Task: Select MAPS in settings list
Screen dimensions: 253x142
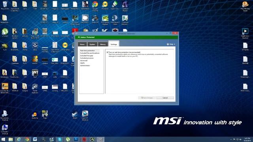Action: pos(82,63)
